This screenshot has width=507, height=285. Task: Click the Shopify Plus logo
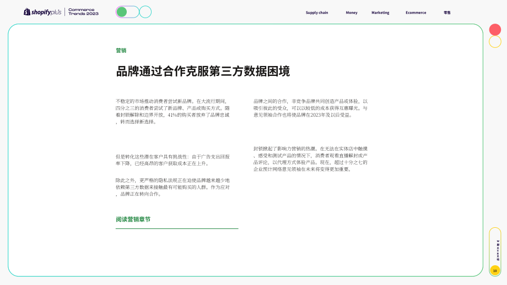(x=42, y=12)
